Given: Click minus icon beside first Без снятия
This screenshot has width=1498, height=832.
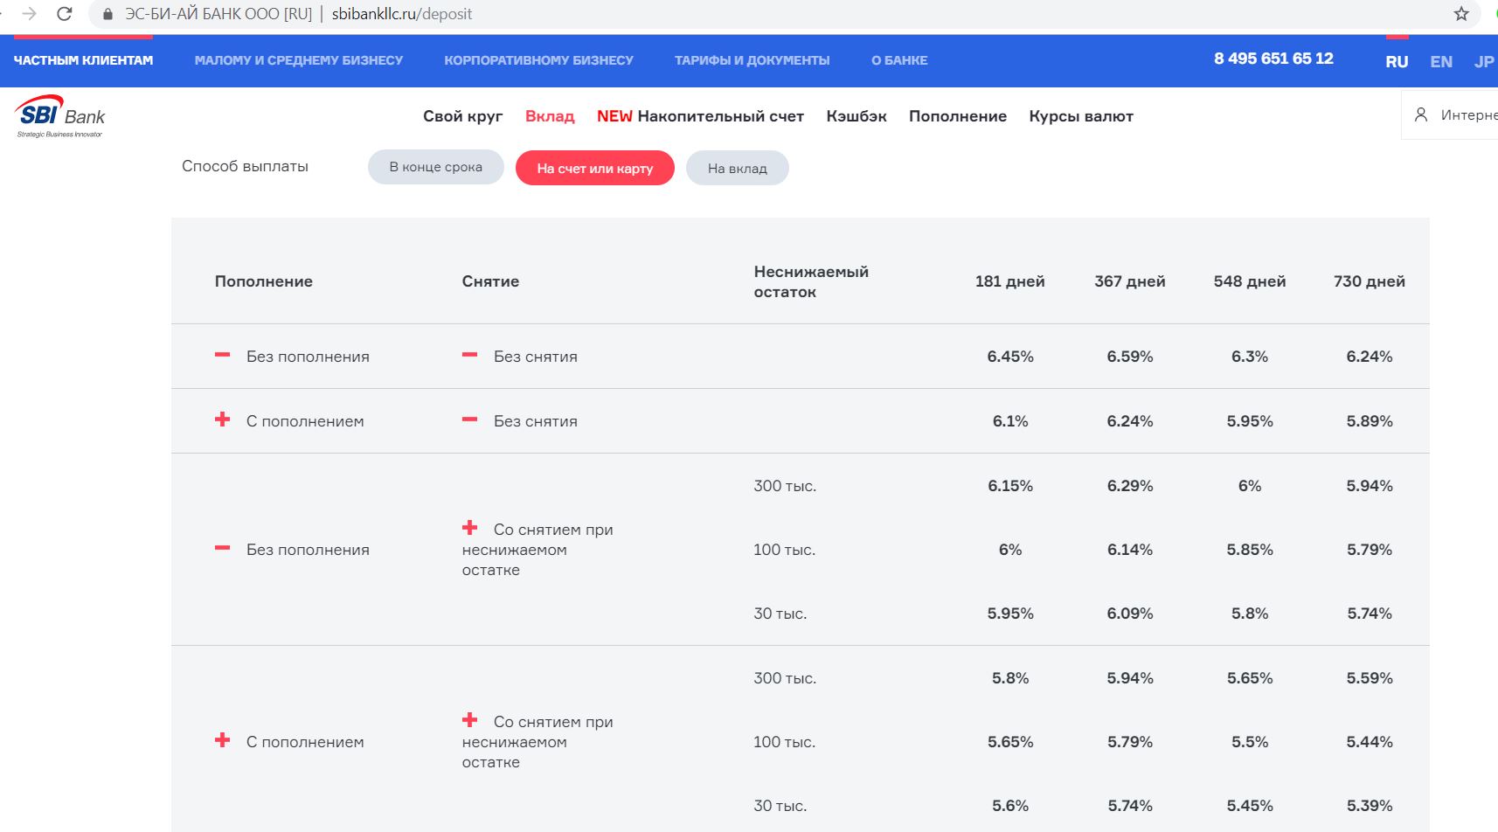Looking at the screenshot, I should 470,355.
